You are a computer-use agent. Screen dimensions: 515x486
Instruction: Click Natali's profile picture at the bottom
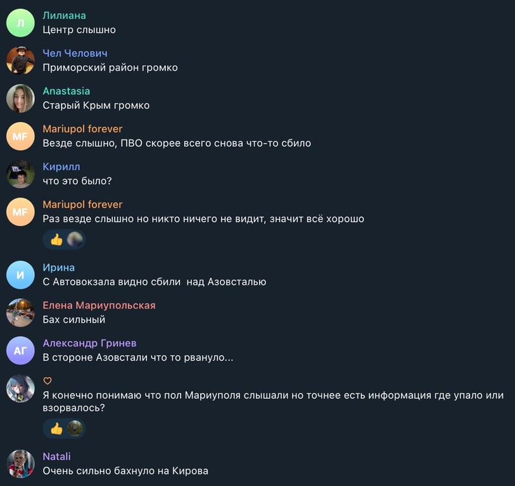tap(20, 462)
